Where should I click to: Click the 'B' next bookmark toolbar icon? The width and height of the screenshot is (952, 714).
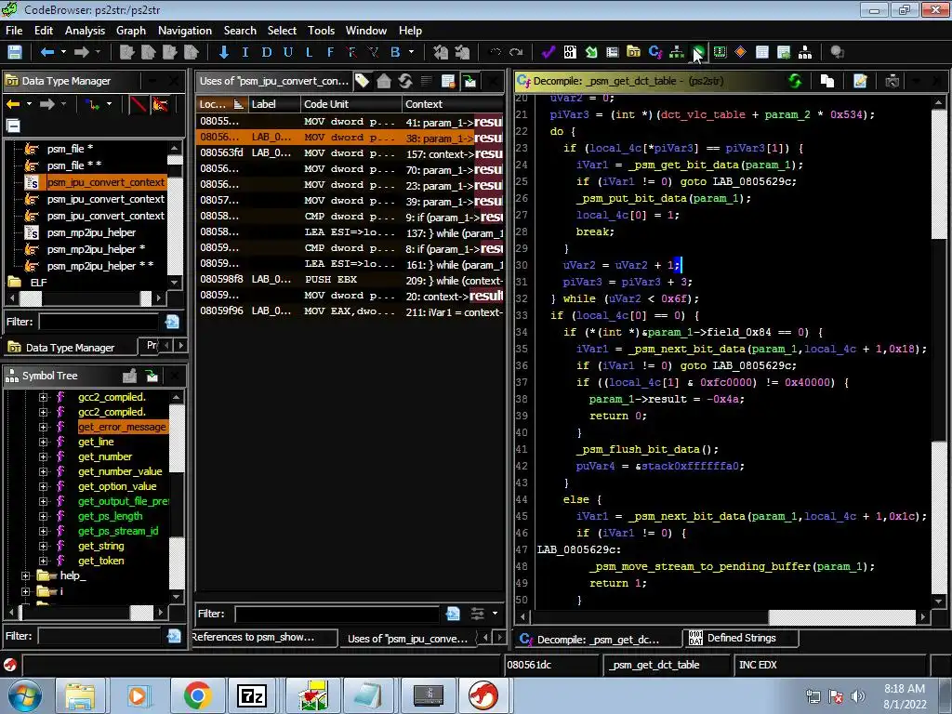coord(395,52)
